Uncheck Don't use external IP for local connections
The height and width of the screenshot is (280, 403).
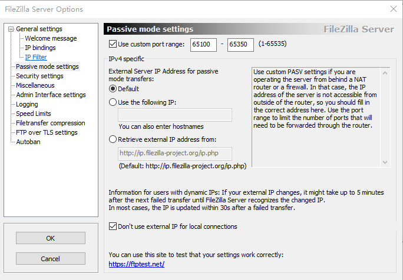[113, 226]
